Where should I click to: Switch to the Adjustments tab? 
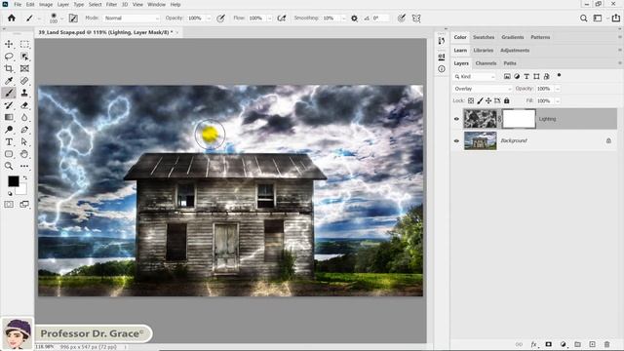pyautogui.click(x=515, y=50)
